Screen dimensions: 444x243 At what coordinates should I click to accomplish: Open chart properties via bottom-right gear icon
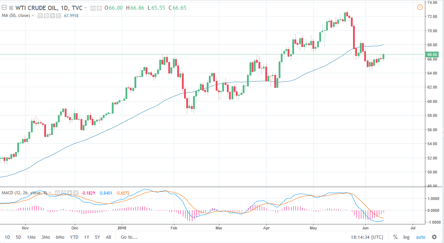point(434,237)
